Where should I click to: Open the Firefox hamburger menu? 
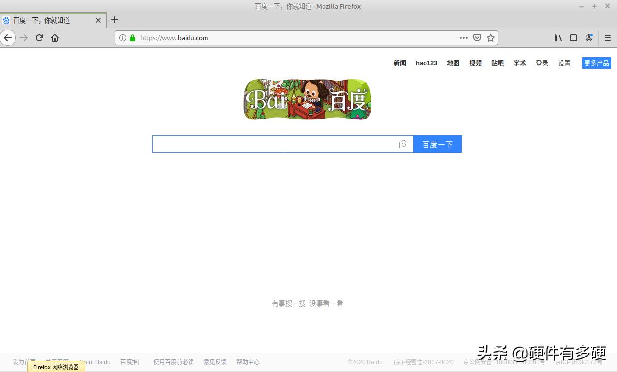[607, 37]
